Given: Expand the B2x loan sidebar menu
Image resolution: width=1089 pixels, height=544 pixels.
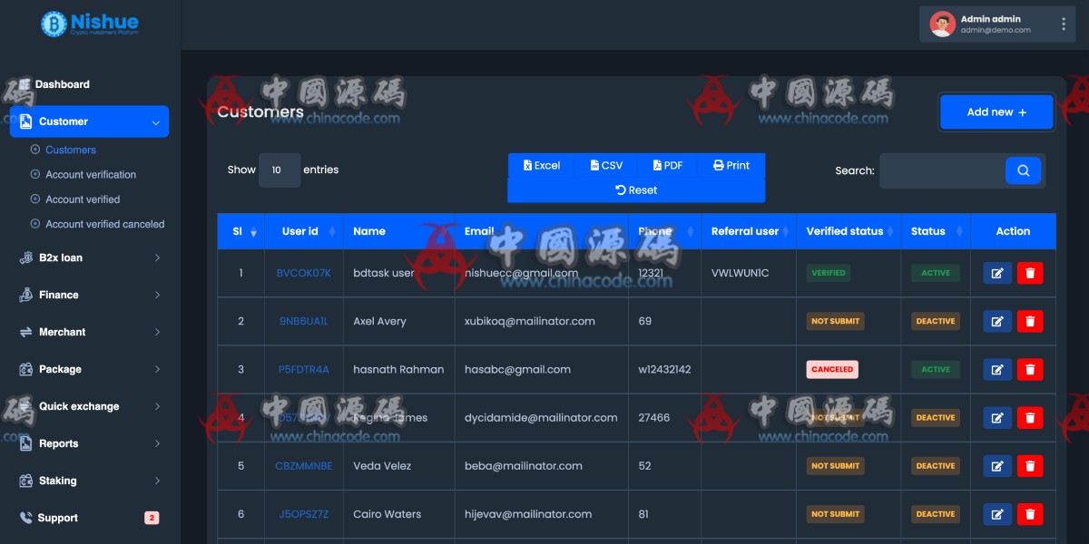Looking at the screenshot, I should click(x=89, y=257).
